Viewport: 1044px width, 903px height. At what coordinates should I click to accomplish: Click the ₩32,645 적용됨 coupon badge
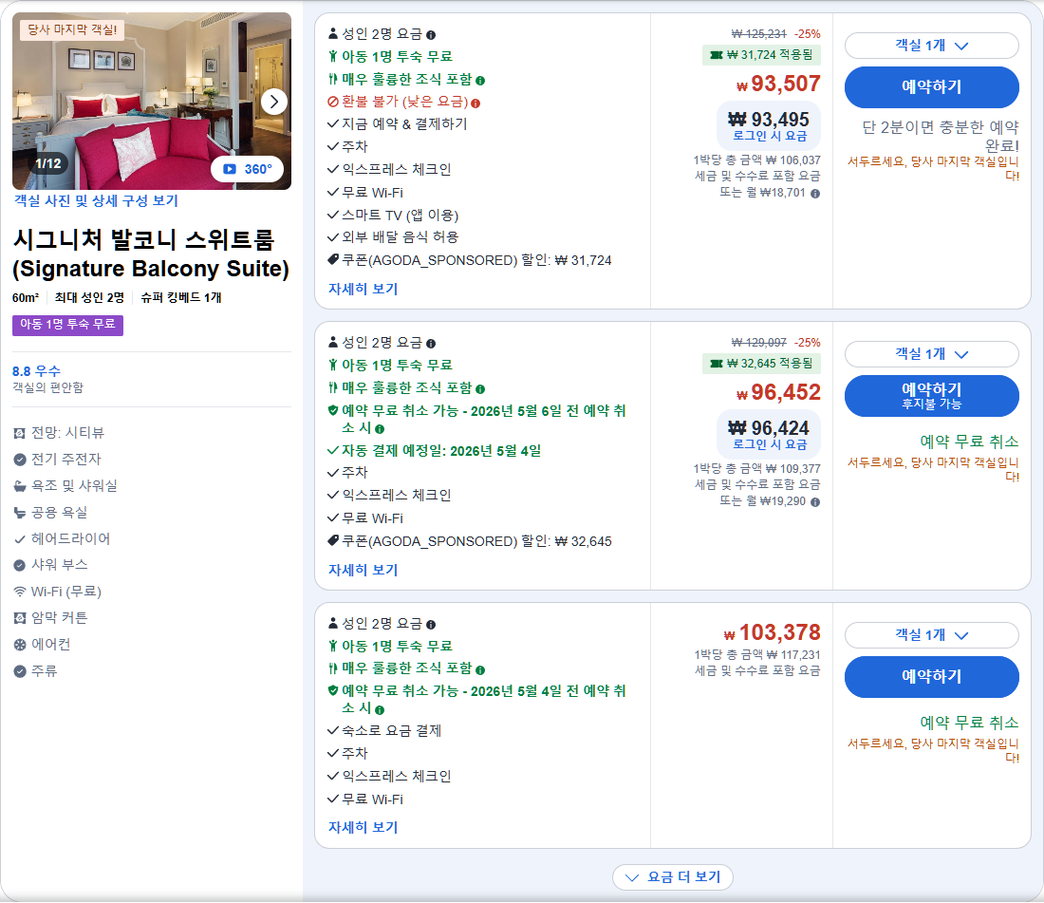[x=761, y=364]
